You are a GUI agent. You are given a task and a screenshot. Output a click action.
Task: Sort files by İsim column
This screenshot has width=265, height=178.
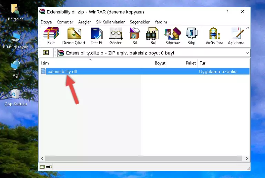90,63
